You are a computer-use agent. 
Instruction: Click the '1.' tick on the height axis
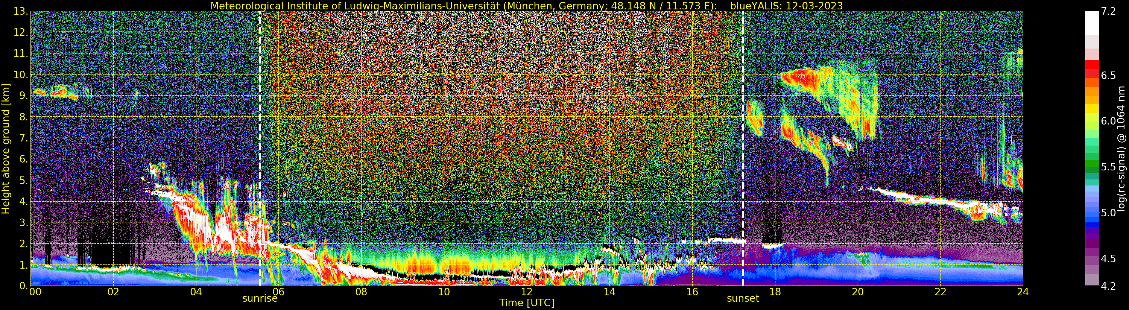point(23,264)
